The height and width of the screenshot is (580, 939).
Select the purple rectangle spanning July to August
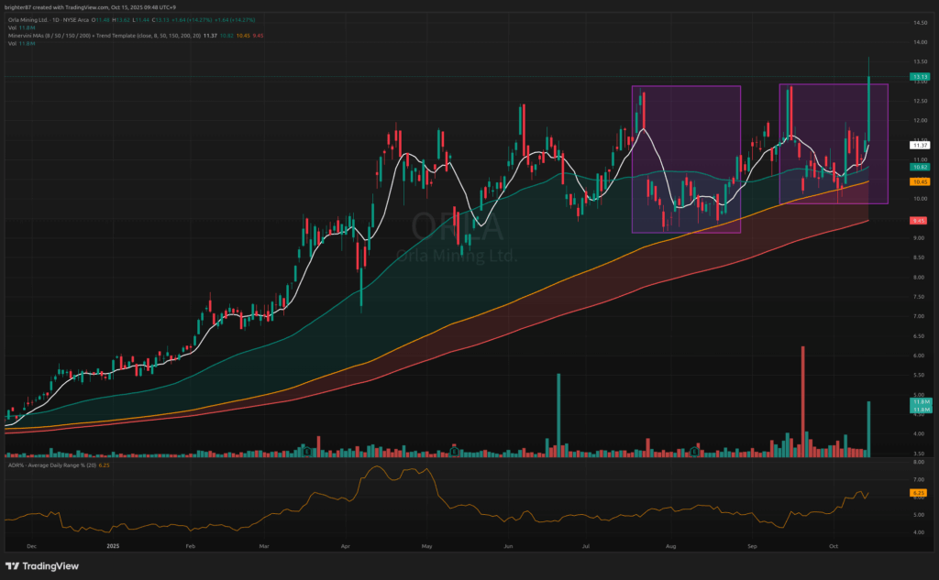(x=686, y=159)
